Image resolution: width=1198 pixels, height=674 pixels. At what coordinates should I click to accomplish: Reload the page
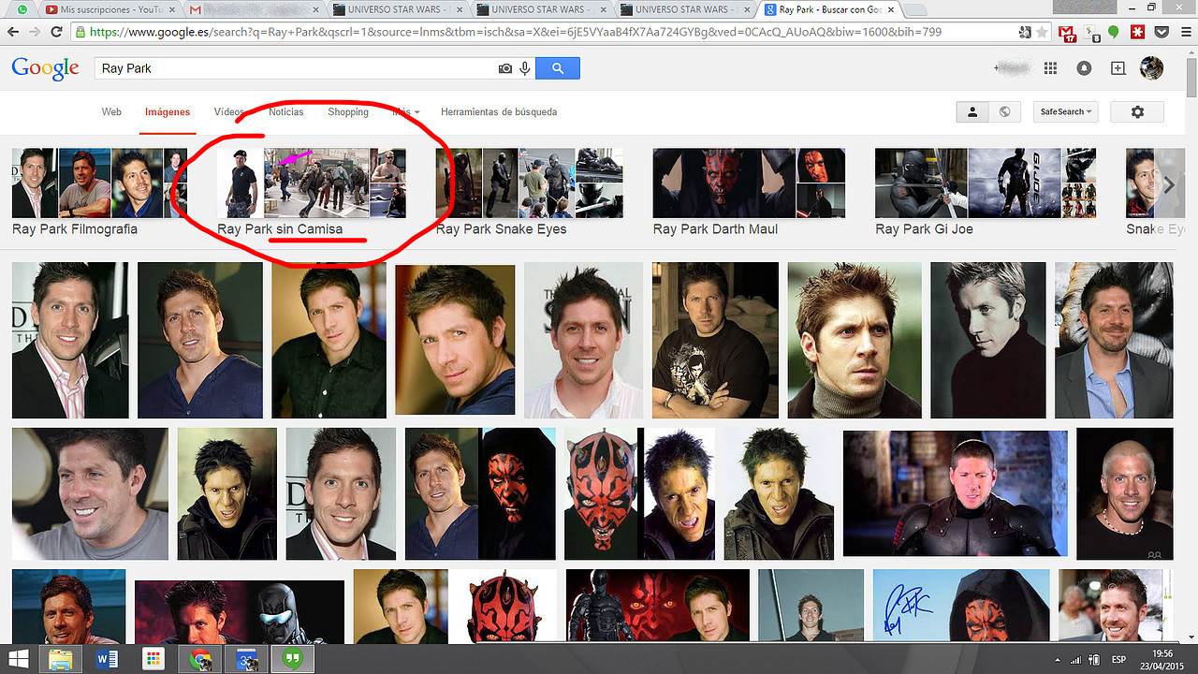56,32
